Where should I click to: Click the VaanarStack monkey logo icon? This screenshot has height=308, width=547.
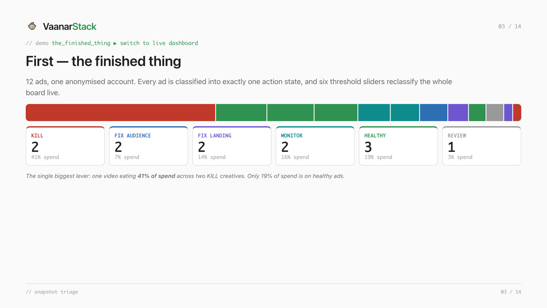tap(32, 26)
